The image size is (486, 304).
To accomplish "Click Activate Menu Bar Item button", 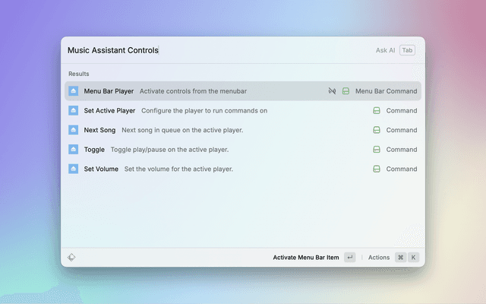I will click(x=305, y=258).
